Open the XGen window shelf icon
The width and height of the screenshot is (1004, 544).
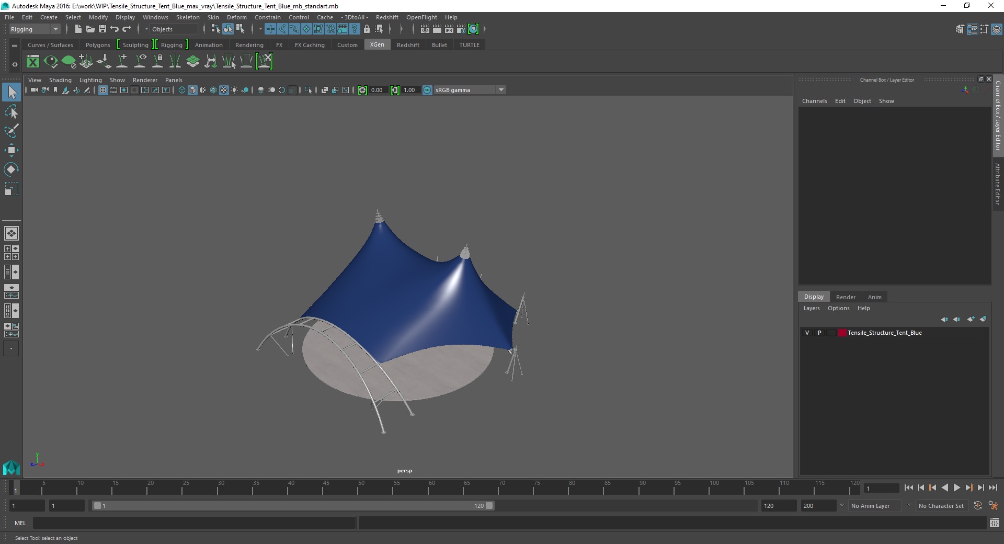(33, 62)
